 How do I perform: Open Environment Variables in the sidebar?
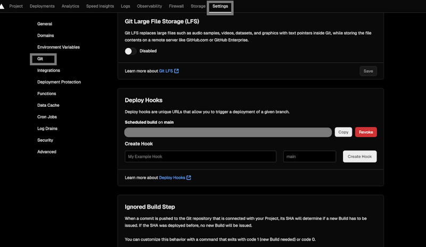pyautogui.click(x=58, y=47)
